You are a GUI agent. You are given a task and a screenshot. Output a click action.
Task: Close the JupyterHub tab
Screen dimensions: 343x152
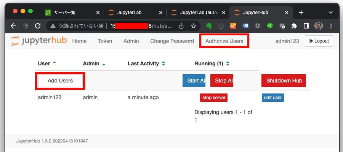pyautogui.click(x=286, y=13)
